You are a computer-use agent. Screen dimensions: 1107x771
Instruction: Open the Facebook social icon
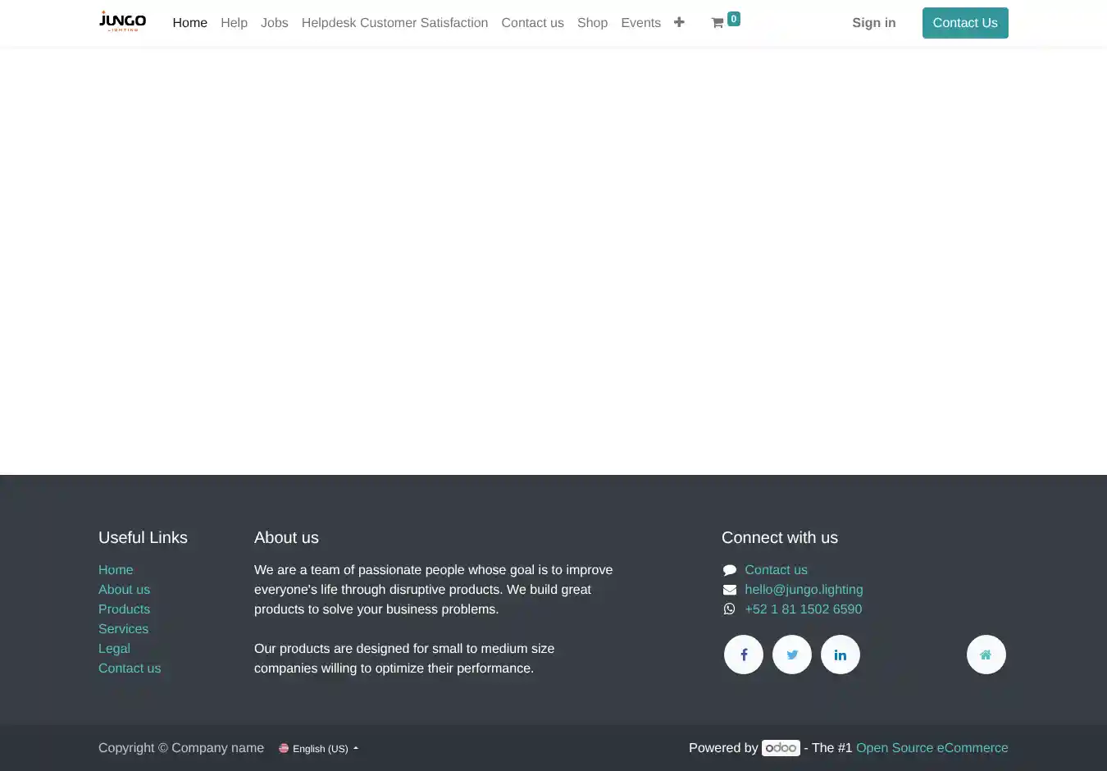(x=744, y=655)
